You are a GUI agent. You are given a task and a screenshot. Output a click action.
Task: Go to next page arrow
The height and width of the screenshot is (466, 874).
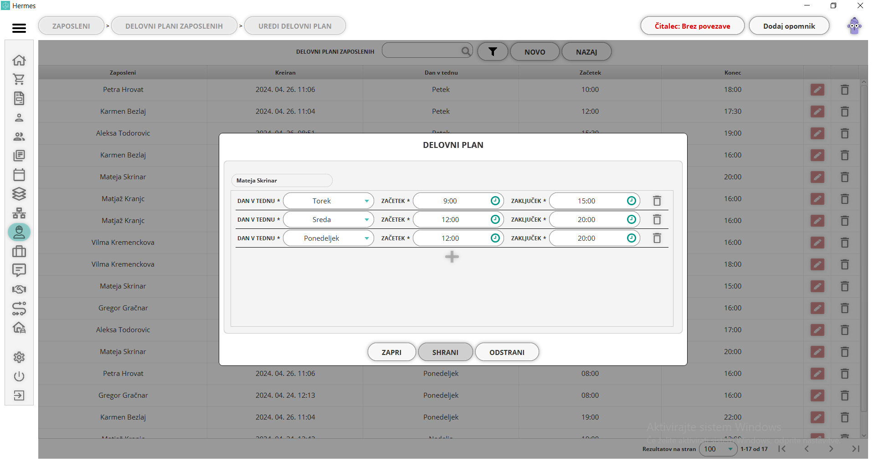coord(831,449)
